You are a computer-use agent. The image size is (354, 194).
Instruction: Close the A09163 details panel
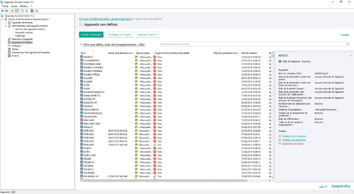tap(351, 56)
